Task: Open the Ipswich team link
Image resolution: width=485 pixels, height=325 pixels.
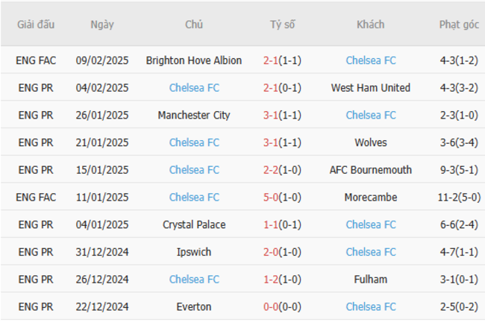Action: (x=194, y=252)
